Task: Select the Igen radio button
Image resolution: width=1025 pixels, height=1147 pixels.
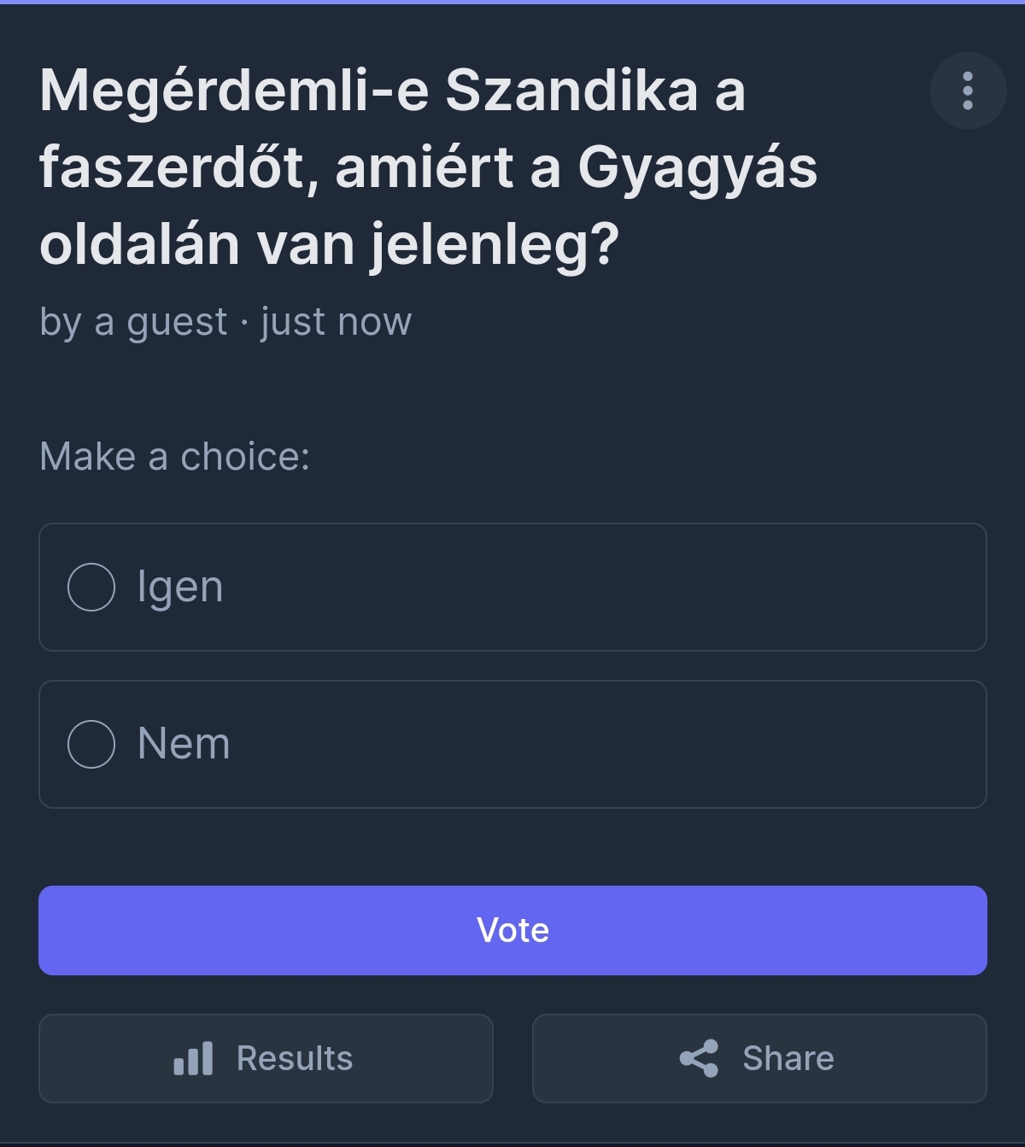Action: pos(91,587)
